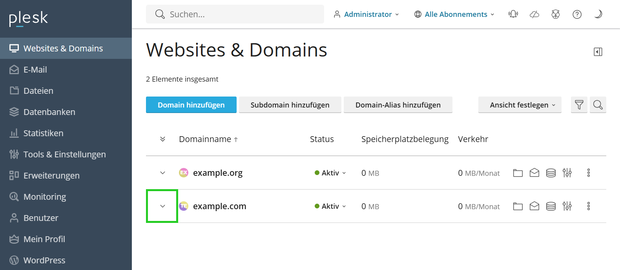
Task: Click 0 MB/Monat traffic for example.org
Action: pyautogui.click(x=479, y=173)
